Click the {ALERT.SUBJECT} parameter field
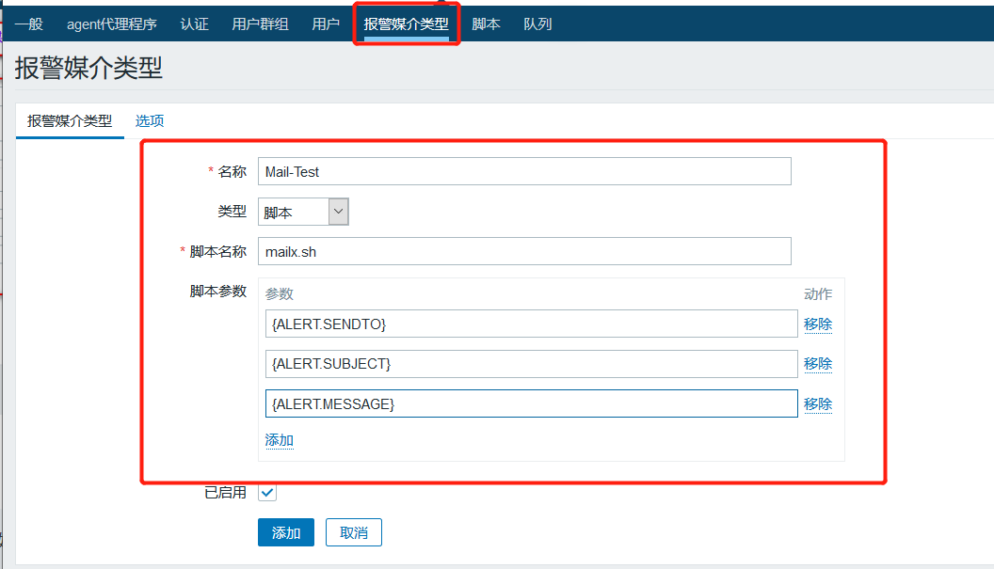The image size is (994, 569). (531, 364)
